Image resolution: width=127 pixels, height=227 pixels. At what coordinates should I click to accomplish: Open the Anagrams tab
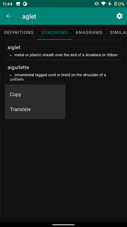(x=89, y=32)
